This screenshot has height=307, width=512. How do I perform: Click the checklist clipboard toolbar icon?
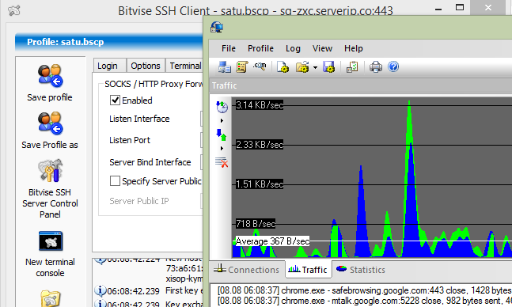pyautogui.click(x=352, y=67)
